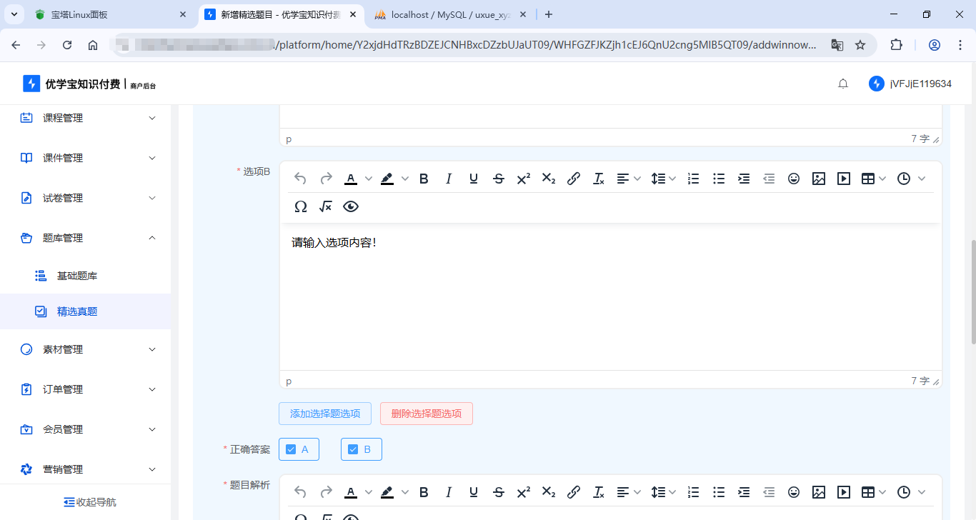976x520 pixels.
Task: Toggle preview eye icon in option B editor
Action: click(351, 206)
